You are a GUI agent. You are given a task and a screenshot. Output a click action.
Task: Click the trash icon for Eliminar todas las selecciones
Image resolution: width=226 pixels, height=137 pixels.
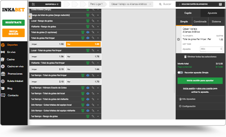(x=185, y=57)
